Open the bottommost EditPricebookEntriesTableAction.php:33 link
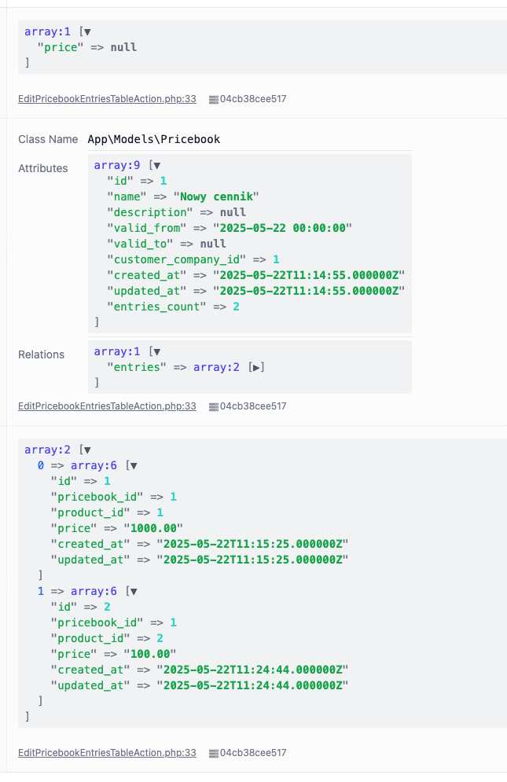 click(107, 753)
